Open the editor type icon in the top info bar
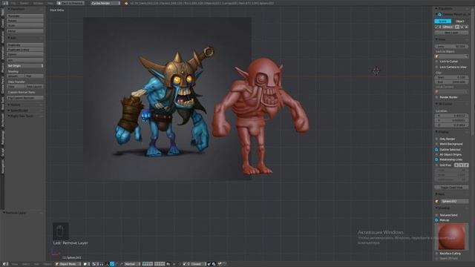The height and width of the screenshot is (267, 475). click(x=5, y=3)
